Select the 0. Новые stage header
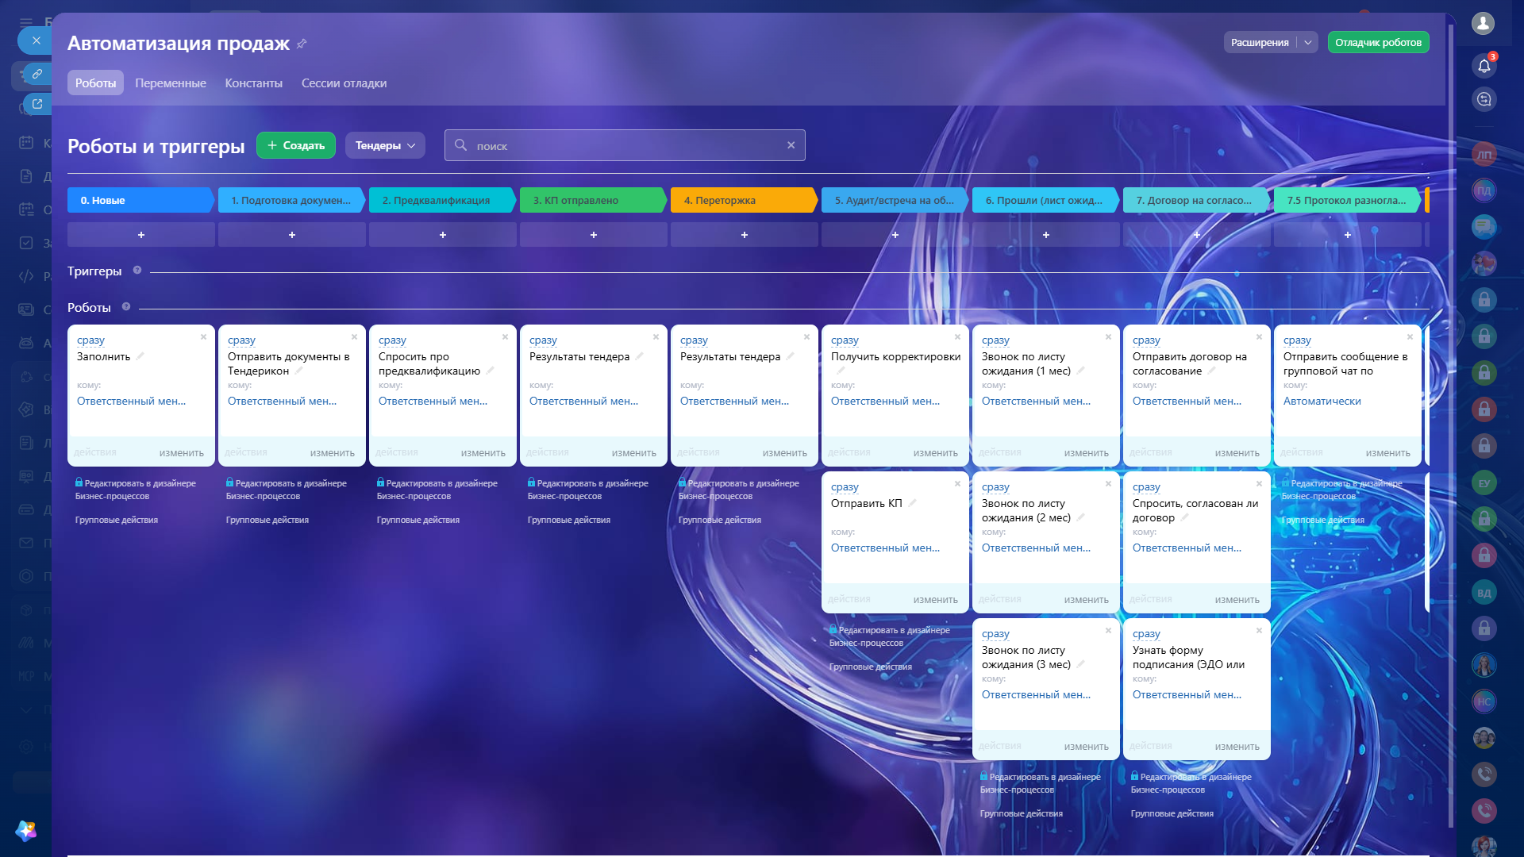The width and height of the screenshot is (1524, 857). pyautogui.click(x=140, y=200)
